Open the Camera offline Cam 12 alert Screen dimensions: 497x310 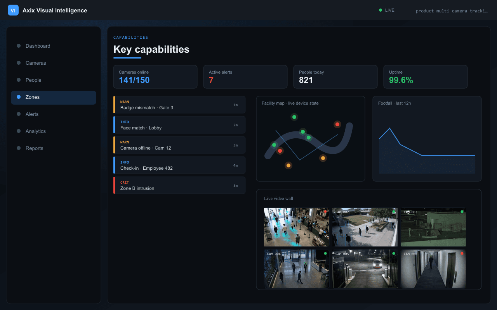(179, 145)
